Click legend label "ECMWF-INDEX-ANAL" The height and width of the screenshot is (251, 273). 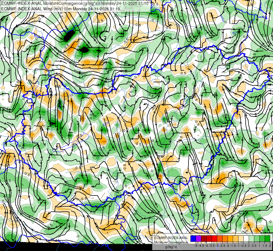tap(171, 238)
